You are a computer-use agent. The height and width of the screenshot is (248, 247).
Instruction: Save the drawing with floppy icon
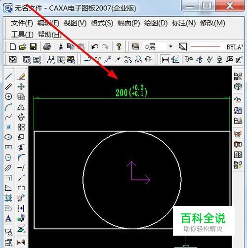[x=33, y=47]
